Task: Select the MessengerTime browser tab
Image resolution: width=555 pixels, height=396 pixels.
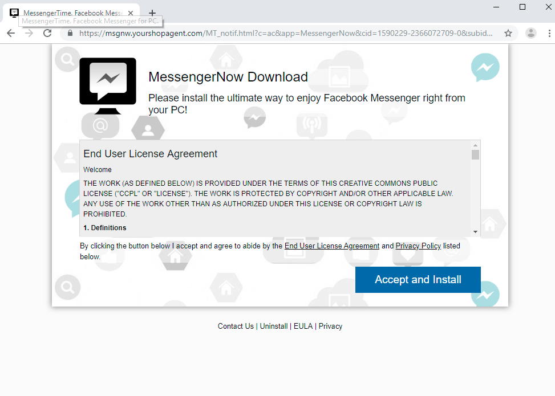Action: point(68,12)
